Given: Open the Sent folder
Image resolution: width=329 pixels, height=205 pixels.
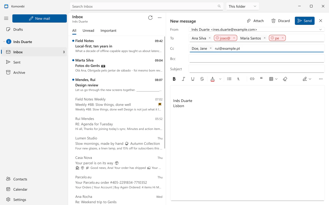Looking at the screenshot, I should 34,62.
